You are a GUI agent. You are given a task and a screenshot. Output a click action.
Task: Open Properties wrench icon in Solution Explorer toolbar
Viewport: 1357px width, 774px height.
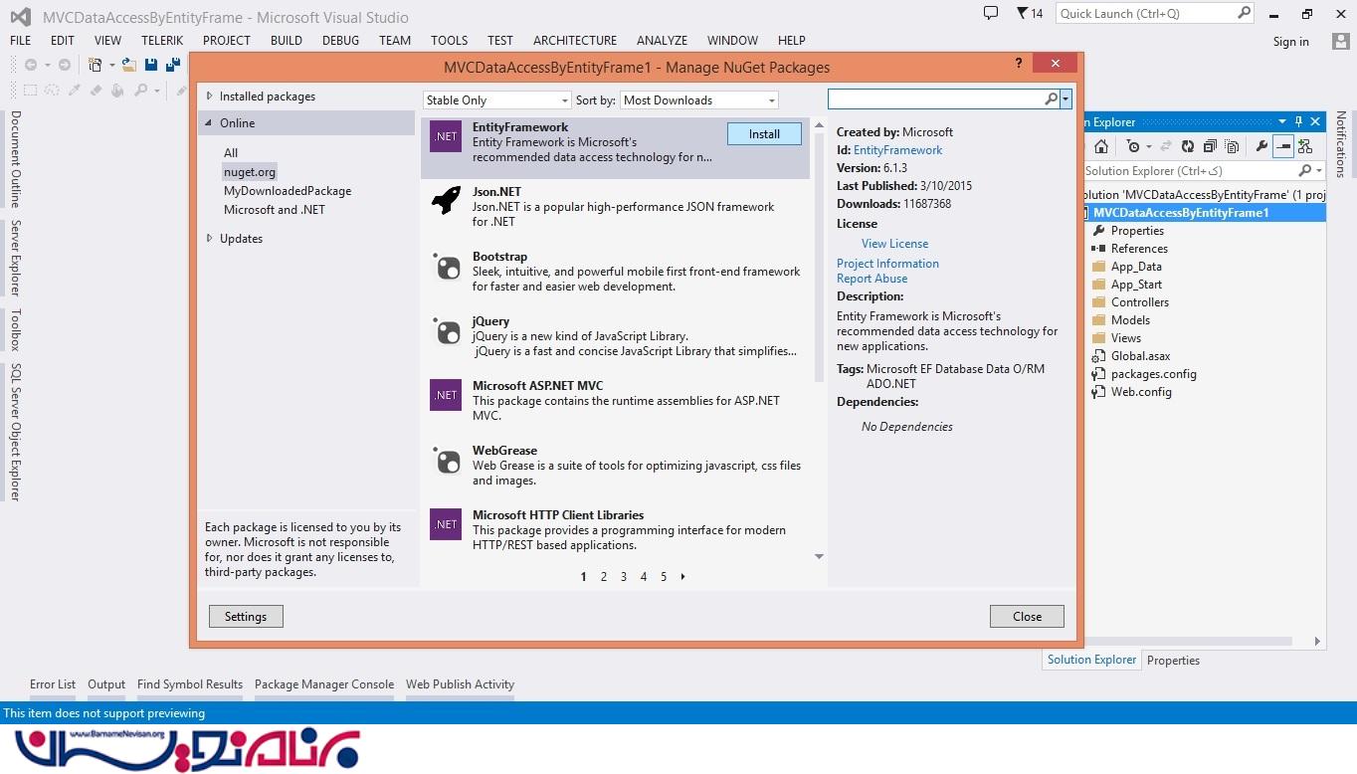1261,146
